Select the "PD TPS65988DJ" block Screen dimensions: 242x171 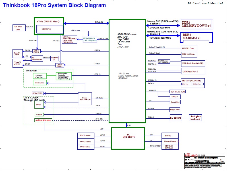tap(37, 59)
